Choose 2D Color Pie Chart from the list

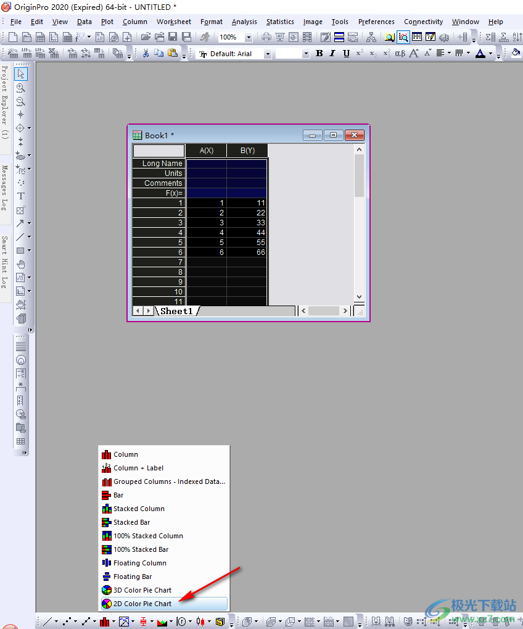[164, 604]
